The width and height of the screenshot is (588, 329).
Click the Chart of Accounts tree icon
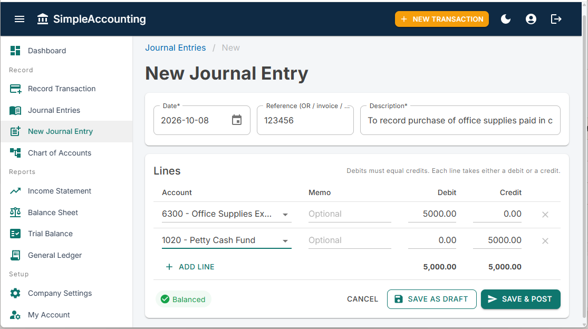pyautogui.click(x=15, y=153)
